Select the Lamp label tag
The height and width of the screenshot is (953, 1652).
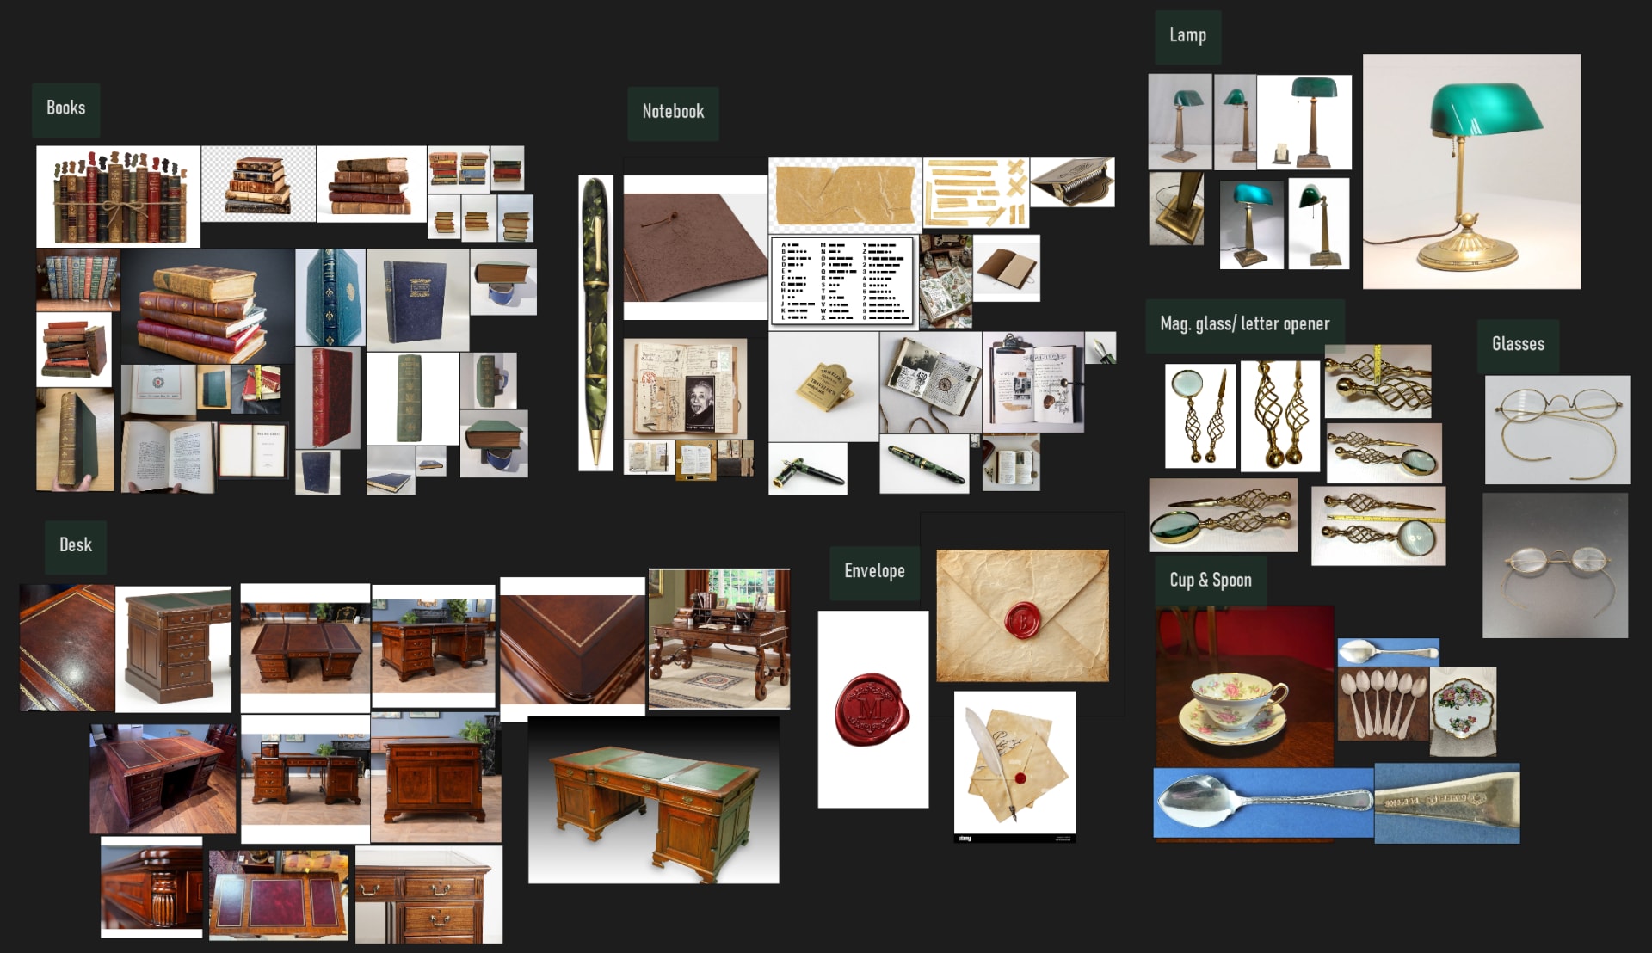click(1187, 36)
